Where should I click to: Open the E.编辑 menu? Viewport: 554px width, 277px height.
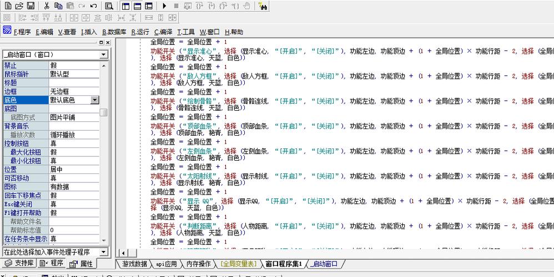(x=44, y=32)
